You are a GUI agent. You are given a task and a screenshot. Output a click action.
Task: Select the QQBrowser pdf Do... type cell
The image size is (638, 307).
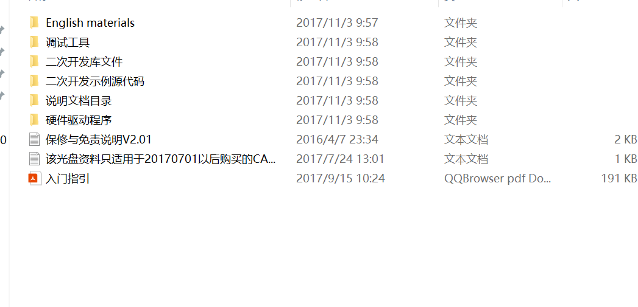(x=498, y=179)
